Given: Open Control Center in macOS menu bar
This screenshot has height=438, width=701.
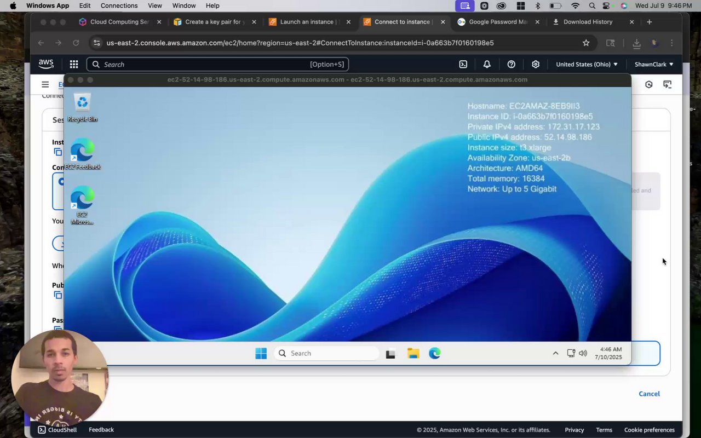Looking at the screenshot, I should (x=607, y=5).
